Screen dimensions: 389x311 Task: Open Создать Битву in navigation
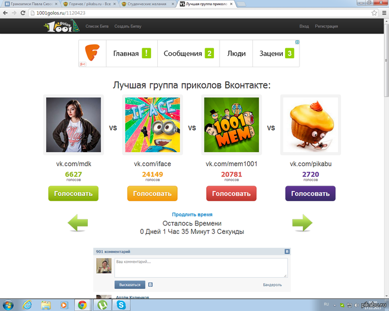coord(128,26)
